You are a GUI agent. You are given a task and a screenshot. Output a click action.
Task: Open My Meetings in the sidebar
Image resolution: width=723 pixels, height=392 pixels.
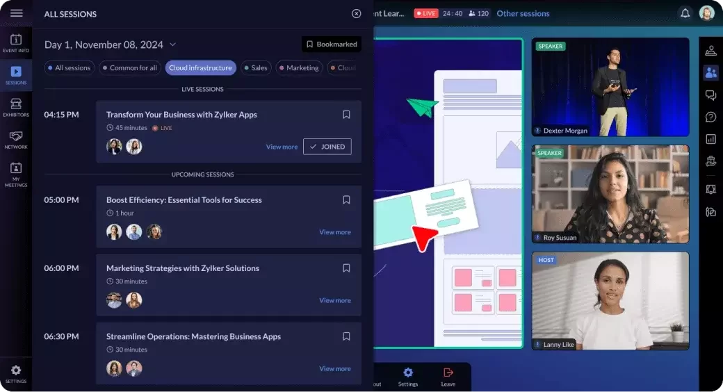tap(16, 174)
